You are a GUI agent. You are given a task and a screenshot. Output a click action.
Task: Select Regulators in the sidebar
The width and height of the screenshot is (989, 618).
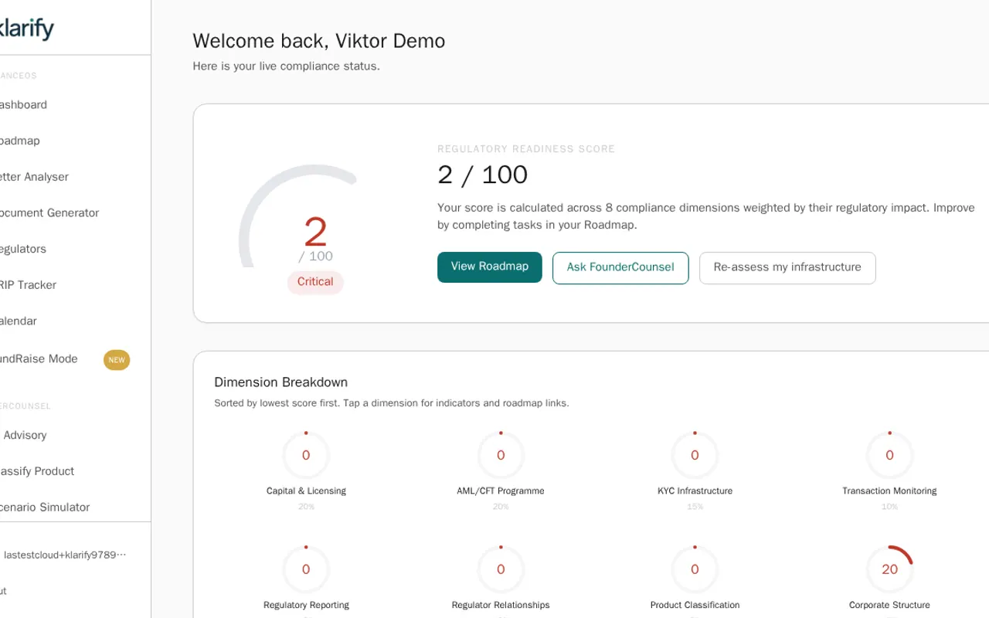pos(23,249)
